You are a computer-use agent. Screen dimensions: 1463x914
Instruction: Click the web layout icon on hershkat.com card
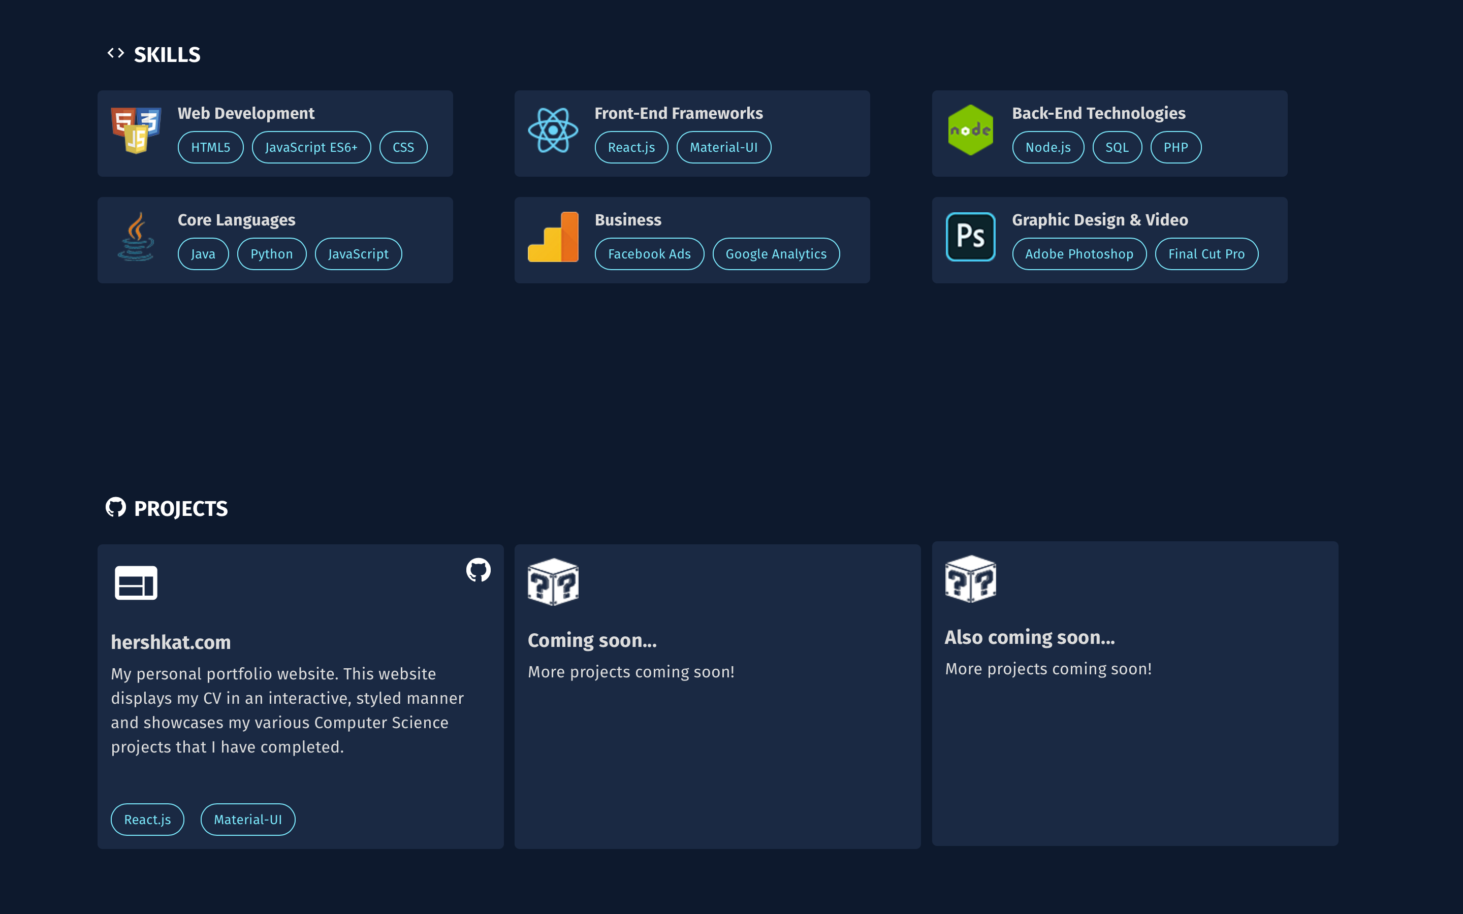(x=136, y=583)
